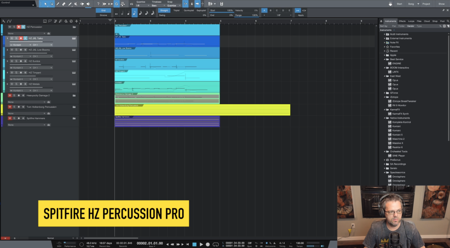
Task: Open the Cloud browser tab
Action: (427, 21)
